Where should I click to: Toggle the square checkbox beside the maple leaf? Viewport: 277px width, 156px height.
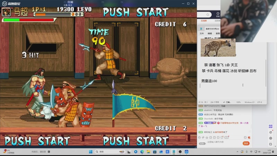tap(245, 137)
